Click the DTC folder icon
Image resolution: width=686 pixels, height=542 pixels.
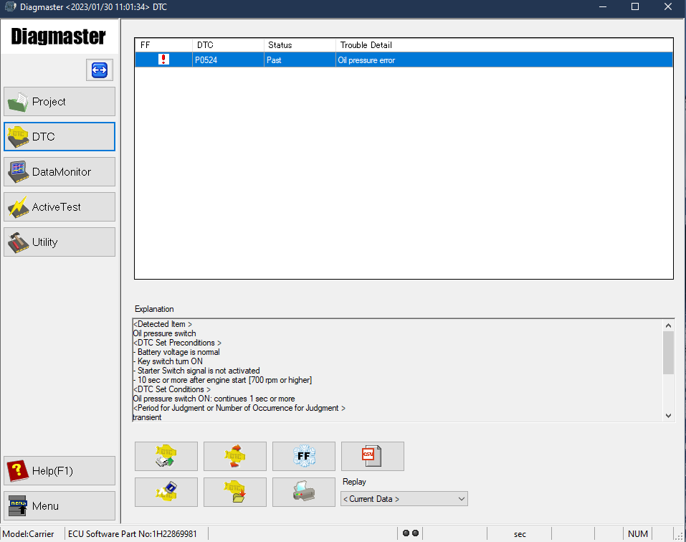click(x=235, y=492)
